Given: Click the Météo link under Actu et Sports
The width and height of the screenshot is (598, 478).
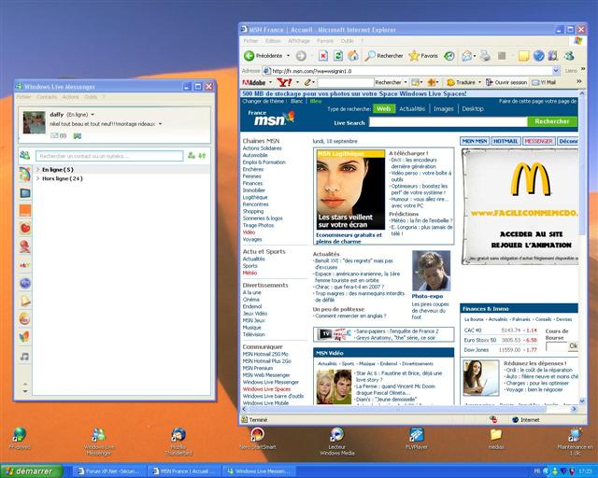Looking at the screenshot, I should tap(249, 273).
